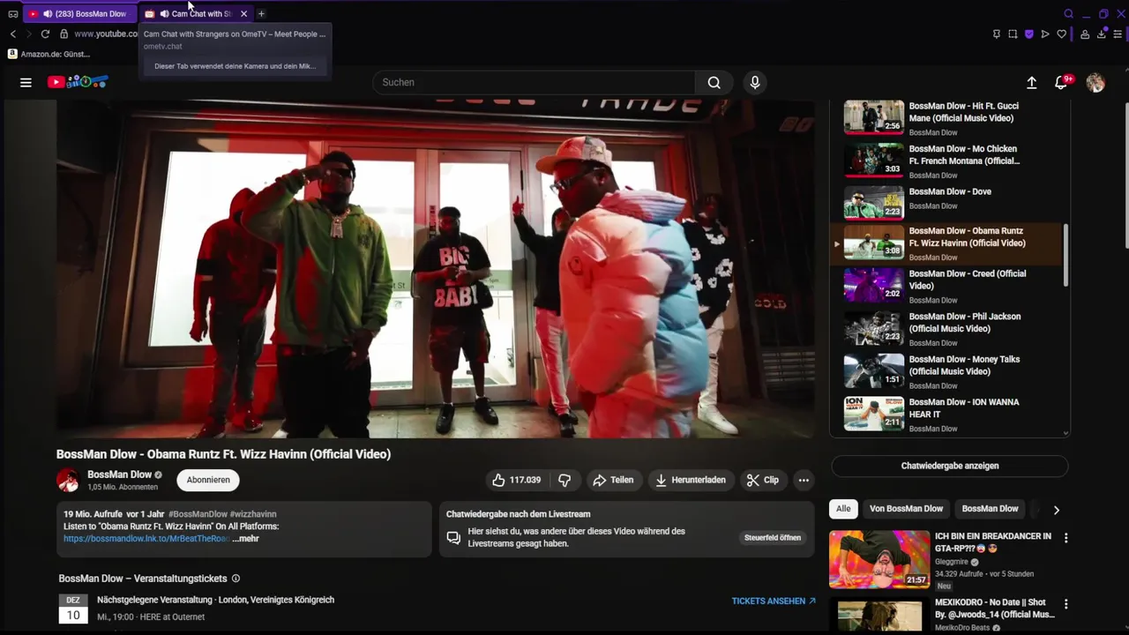Screen dimensions: 1129x635
Task: Open the browser ad-blocker shield icon
Action: point(1028,34)
